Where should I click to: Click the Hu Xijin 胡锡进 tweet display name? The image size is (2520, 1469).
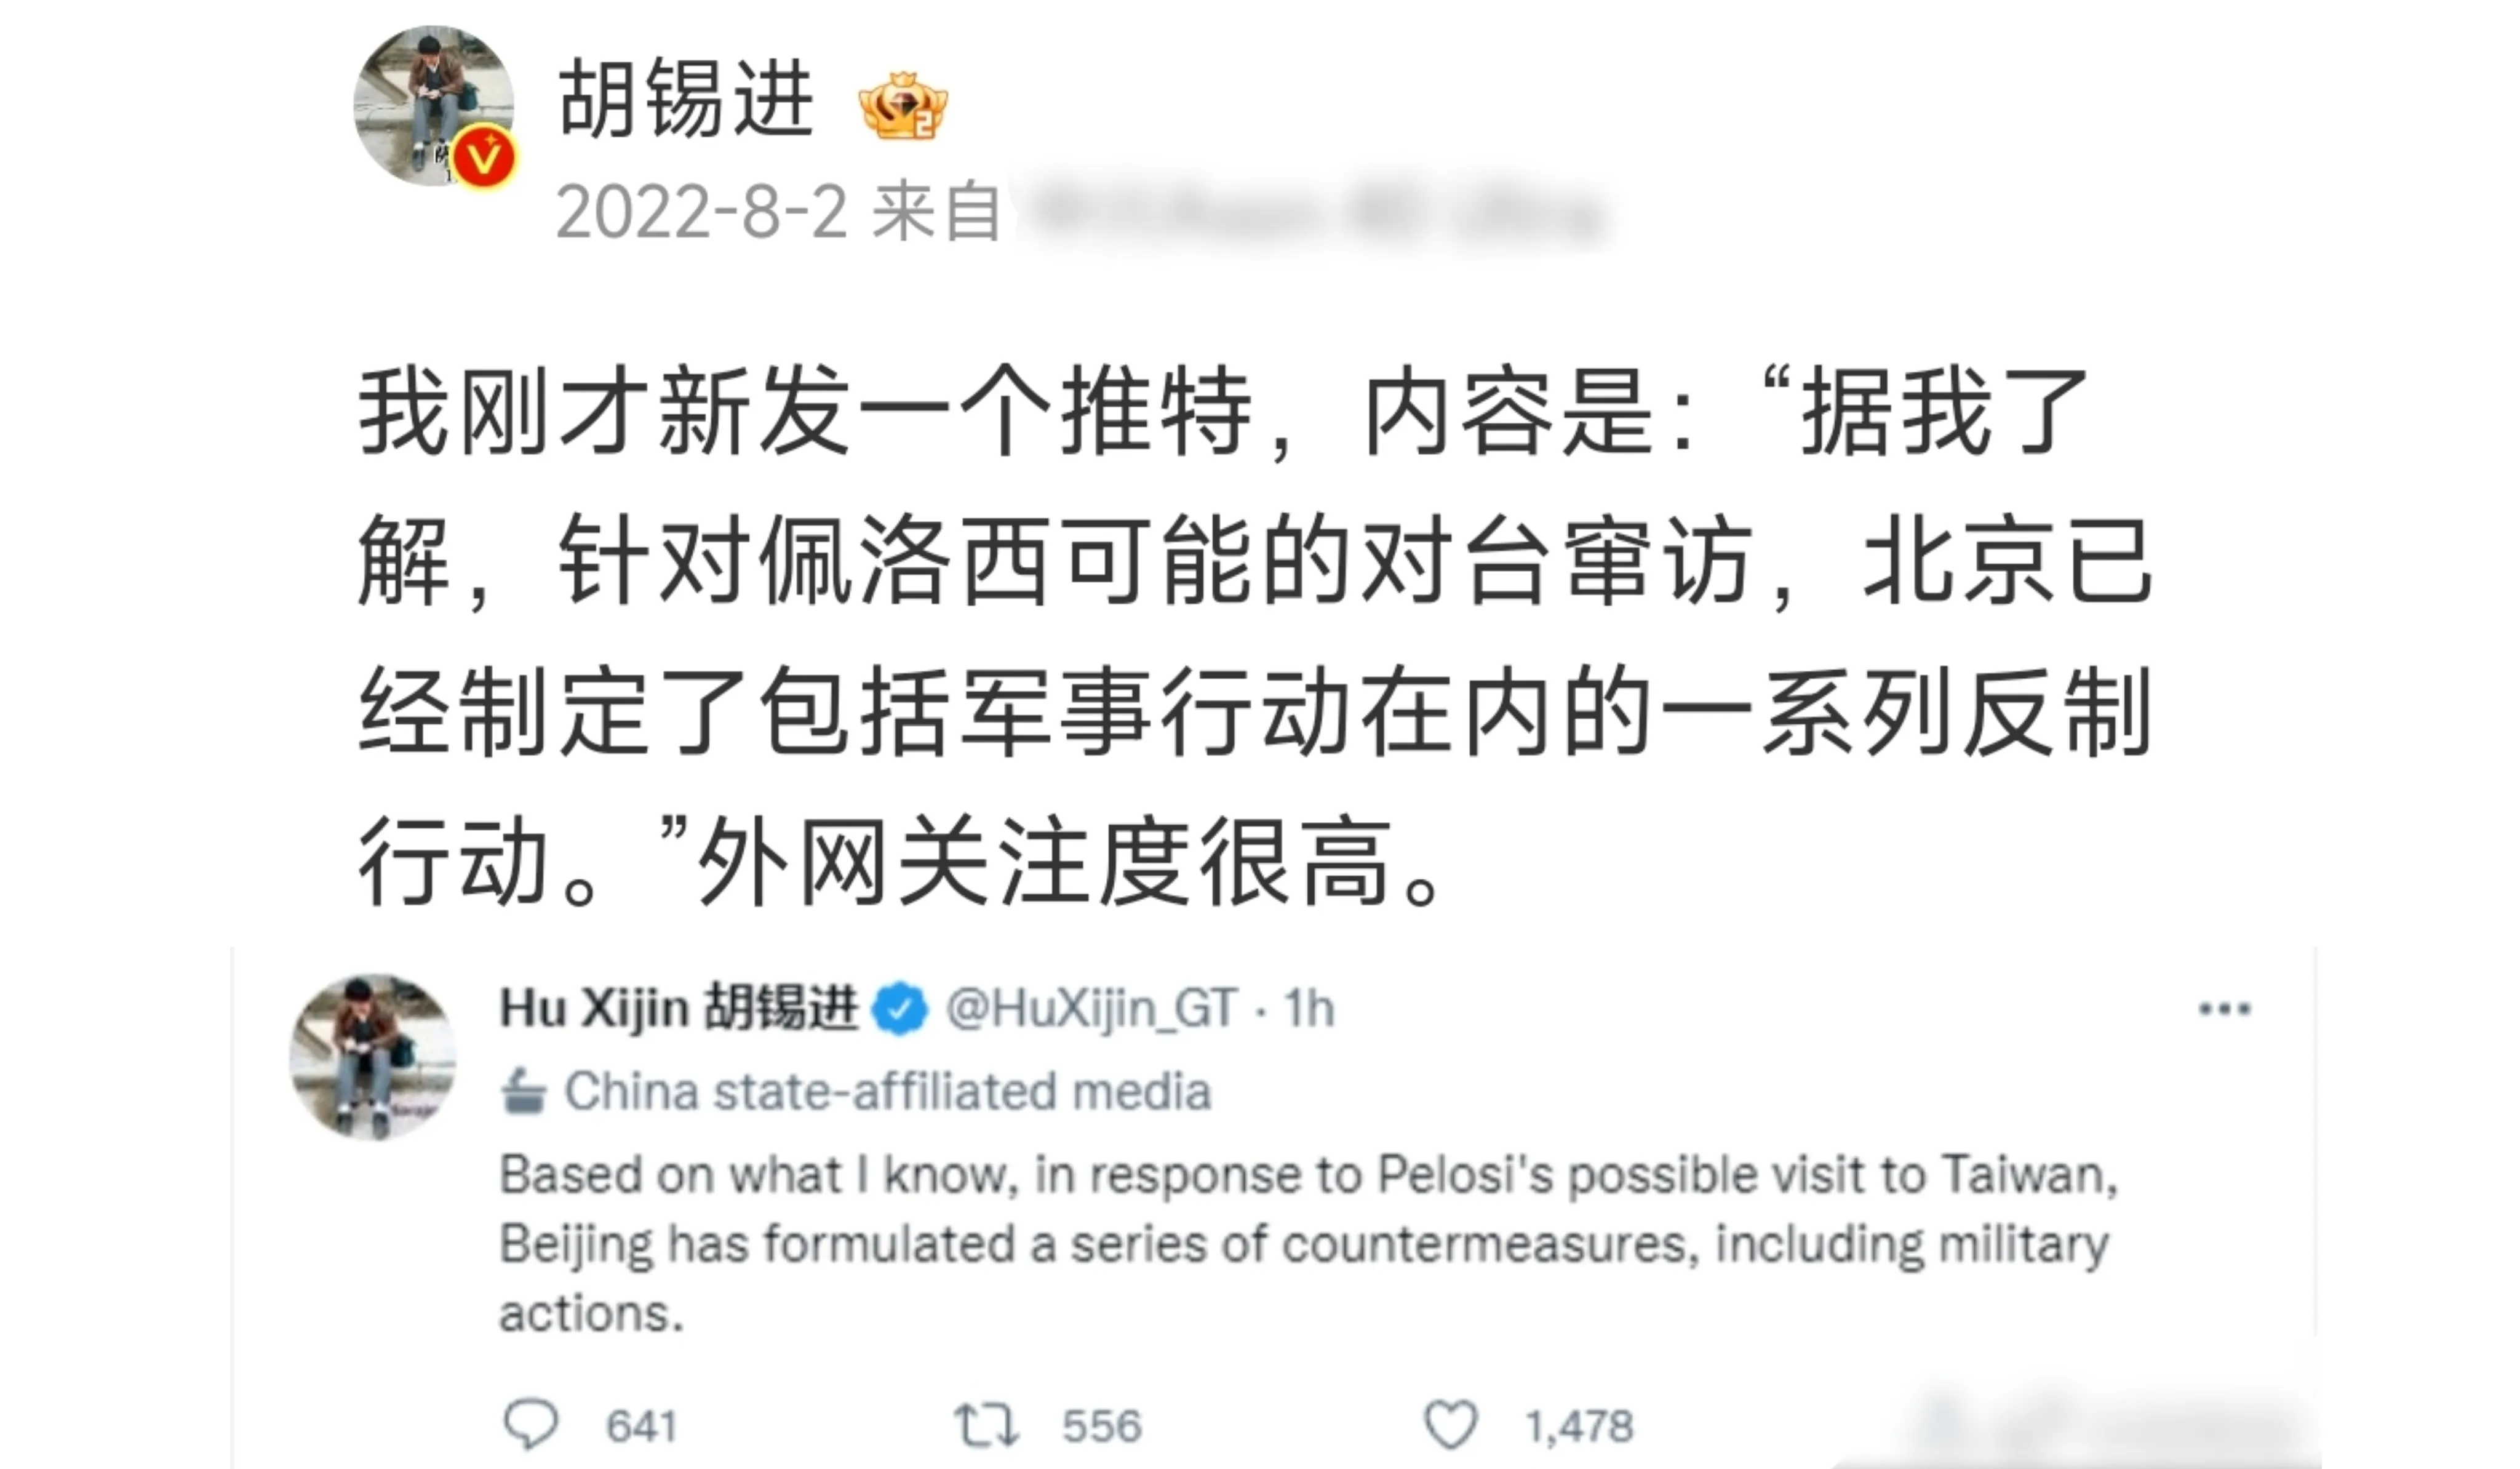pyautogui.click(x=678, y=1008)
